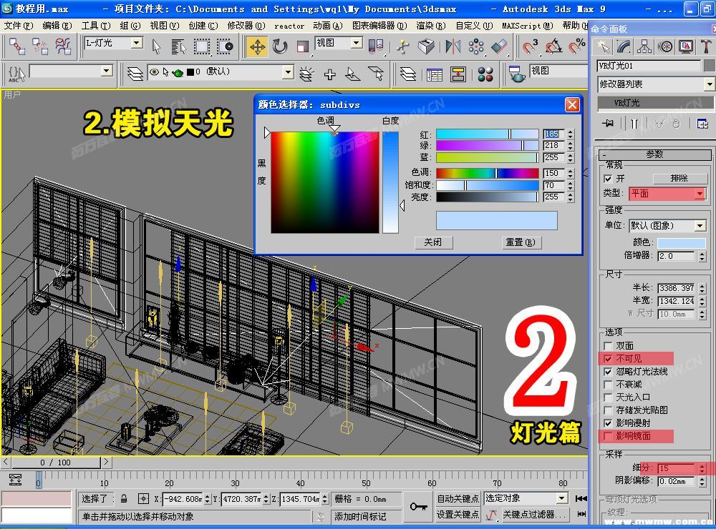Open the 文件(F) menu
The image size is (716, 529).
19,26
